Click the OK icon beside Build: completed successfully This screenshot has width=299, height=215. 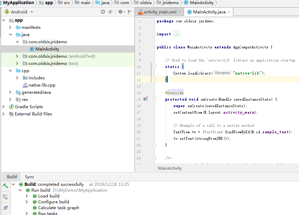(x=21, y=184)
